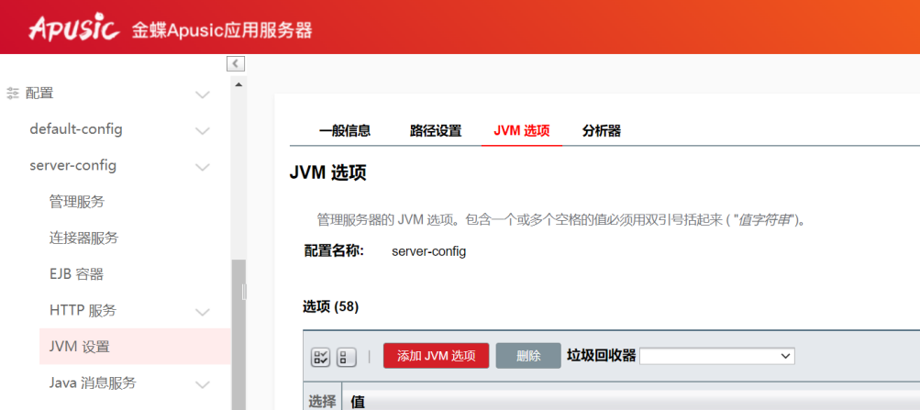This screenshot has height=410, width=920.
Task: Click the 选择 column header
Action: (x=322, y=402)
